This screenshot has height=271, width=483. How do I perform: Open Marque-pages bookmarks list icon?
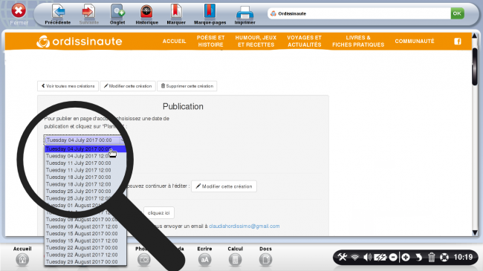210,11
